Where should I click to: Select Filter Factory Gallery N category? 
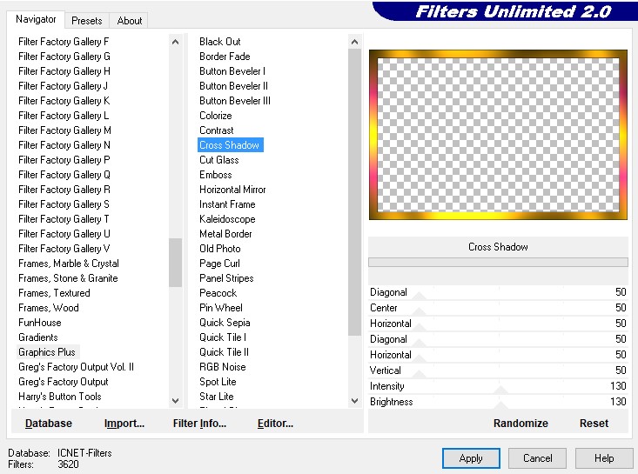[x=64, y=145]
